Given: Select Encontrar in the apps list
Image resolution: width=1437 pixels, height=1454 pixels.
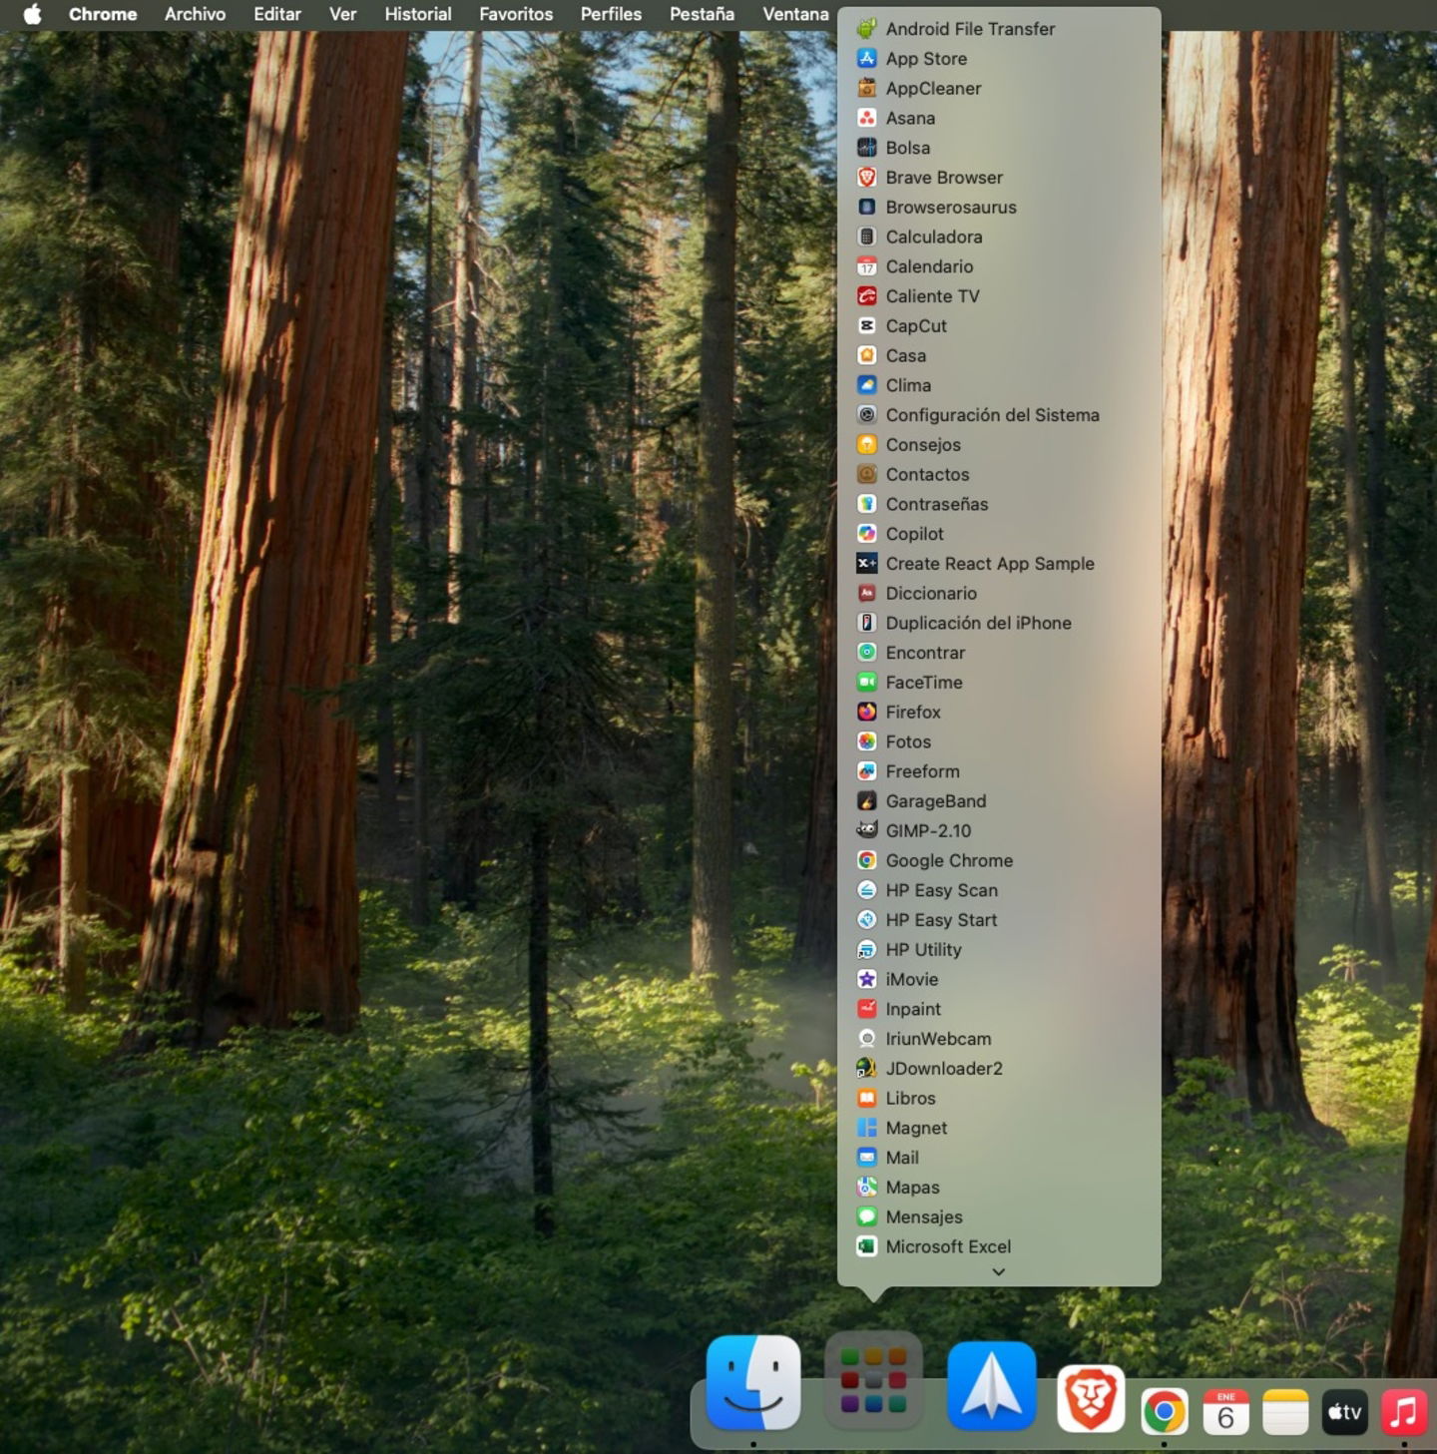Looking at the screenshot, I should [x=999, y=653].
